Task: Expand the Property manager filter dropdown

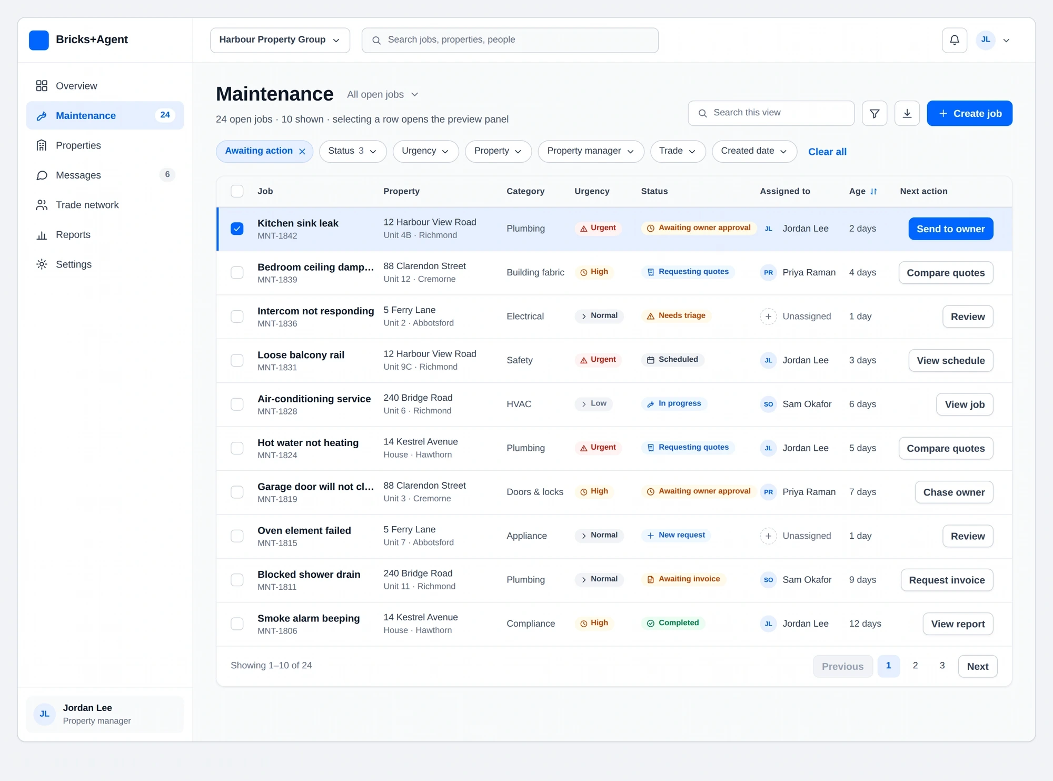Action: pyautogui.click(x=591, y=151)
